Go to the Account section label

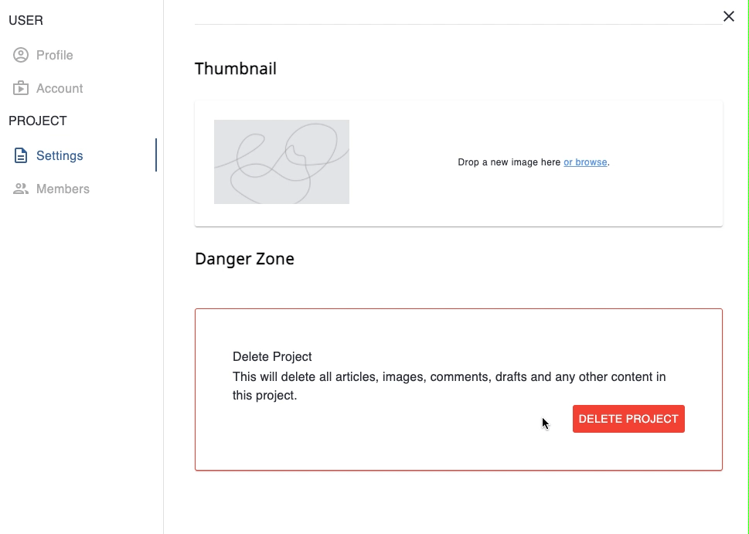coord(60,88)
